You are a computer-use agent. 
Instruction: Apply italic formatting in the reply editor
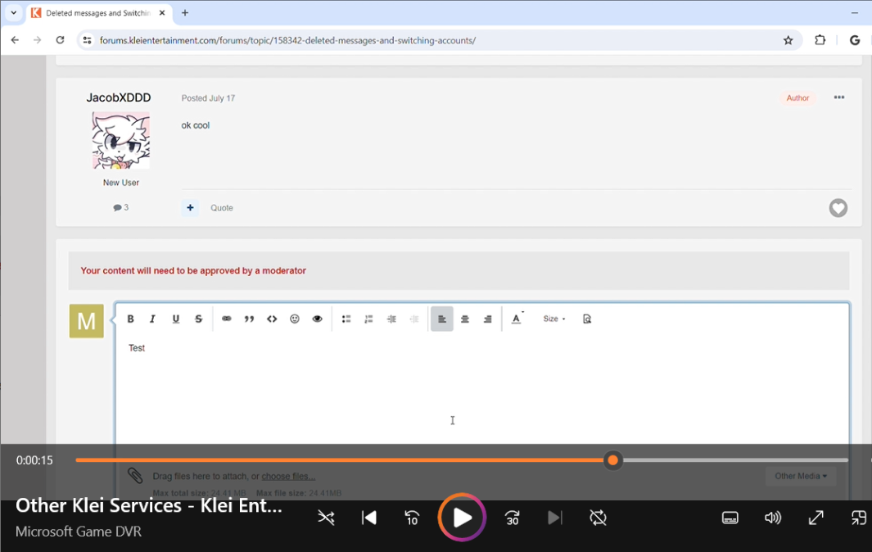(152, 319)
